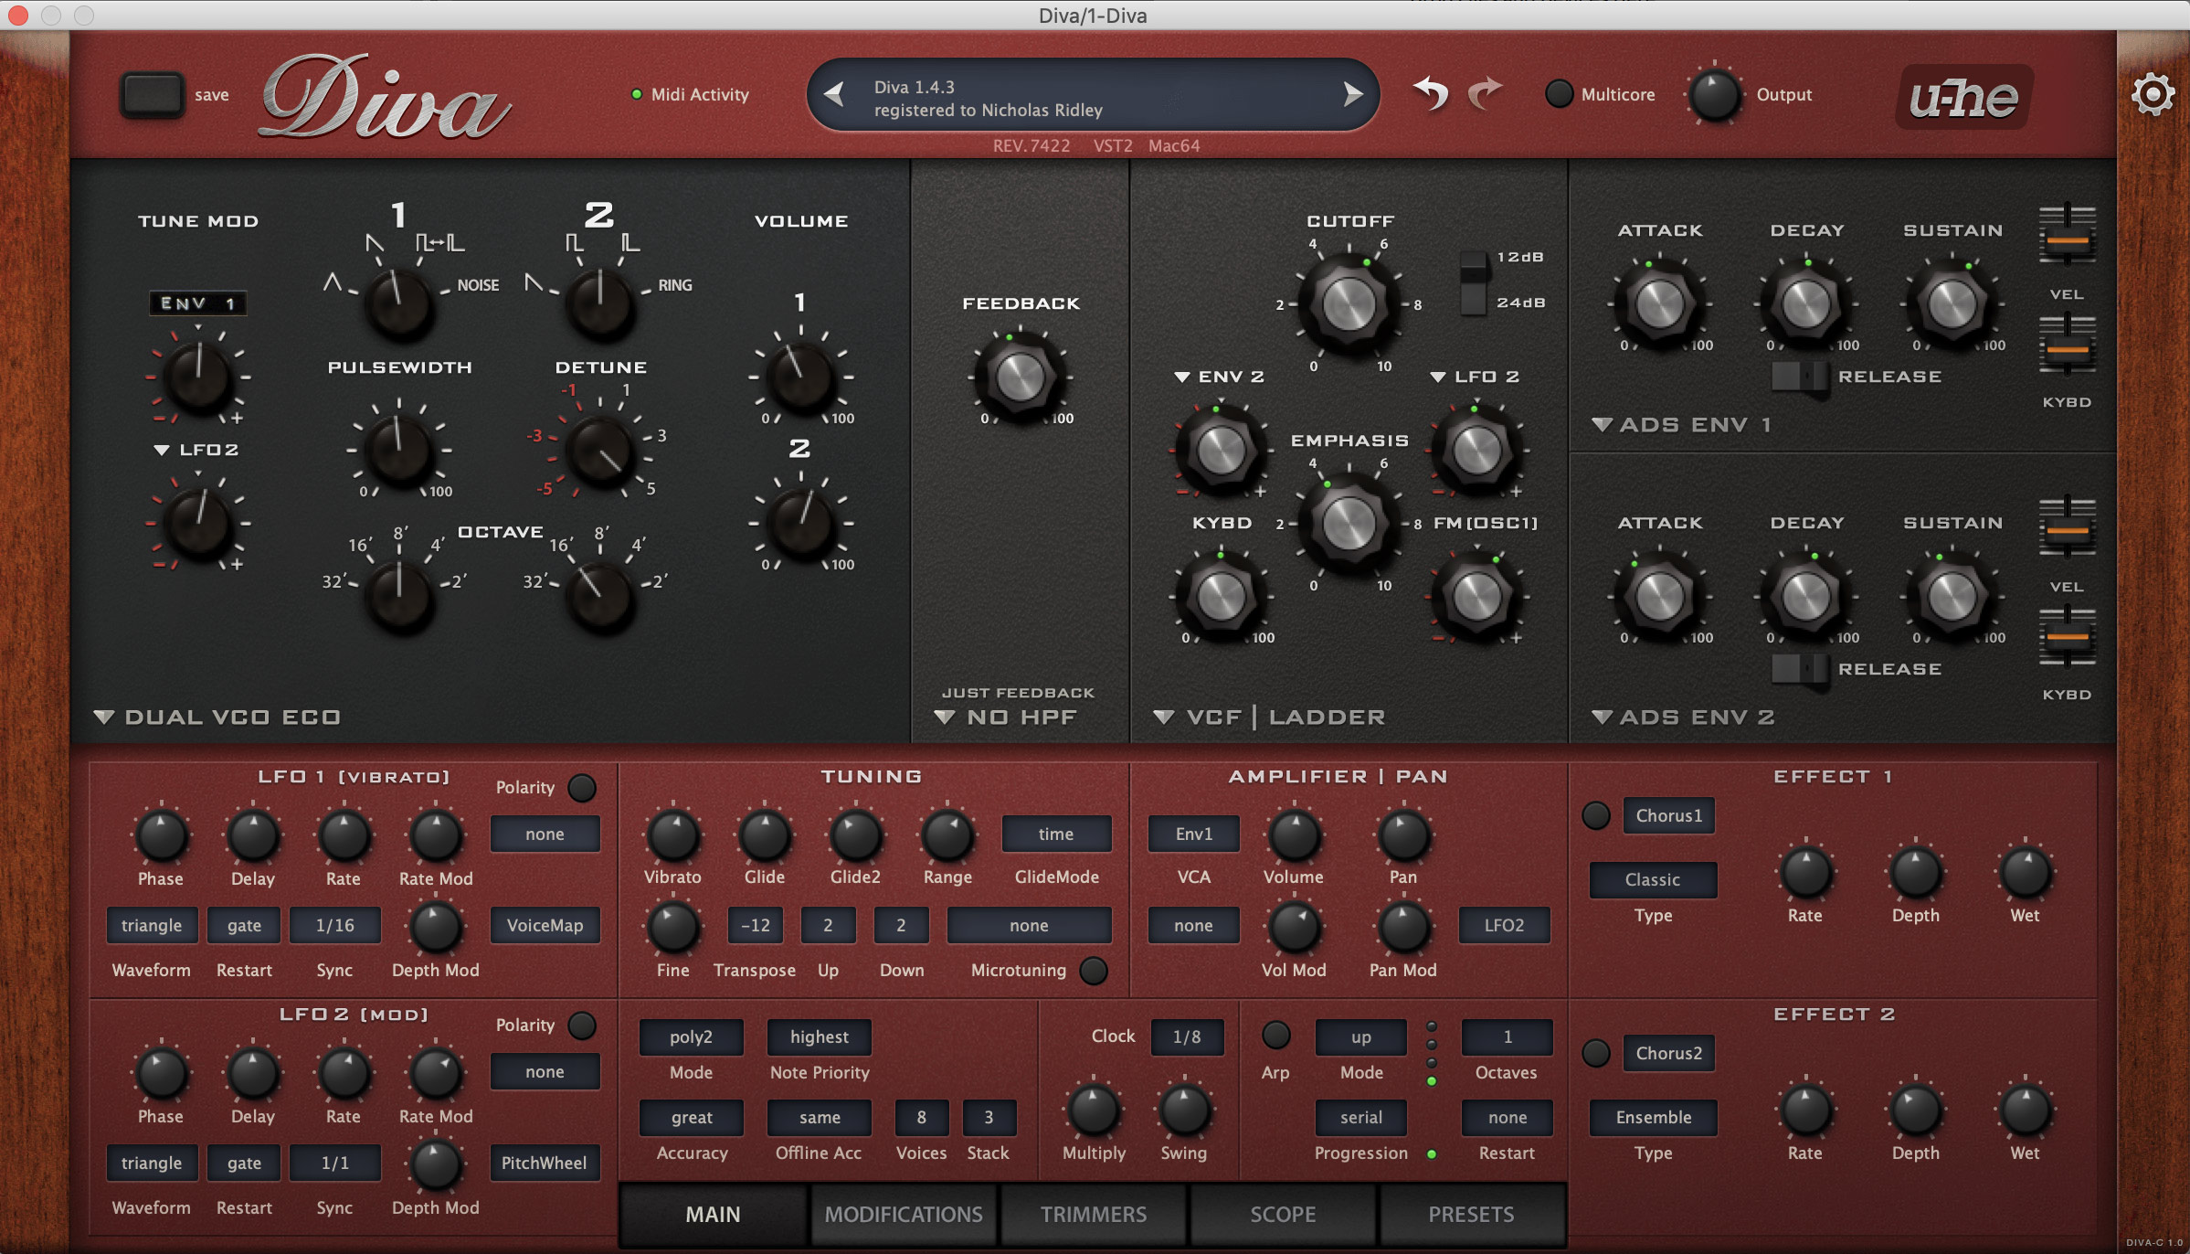The width and height of the screenshot is (2190, 1254).
Task: Toggle Effect 2 on/off switch
Action: (1596, 1053)
